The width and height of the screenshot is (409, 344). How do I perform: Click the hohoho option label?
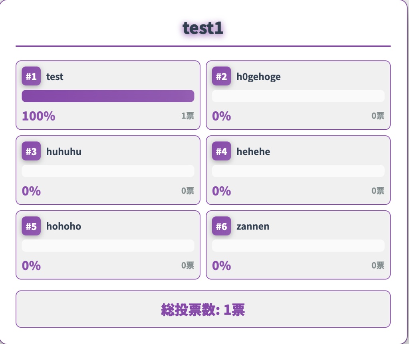(x=64, y=226)
